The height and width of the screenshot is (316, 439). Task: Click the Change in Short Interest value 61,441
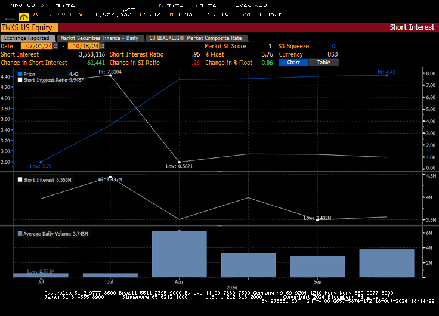96,63
